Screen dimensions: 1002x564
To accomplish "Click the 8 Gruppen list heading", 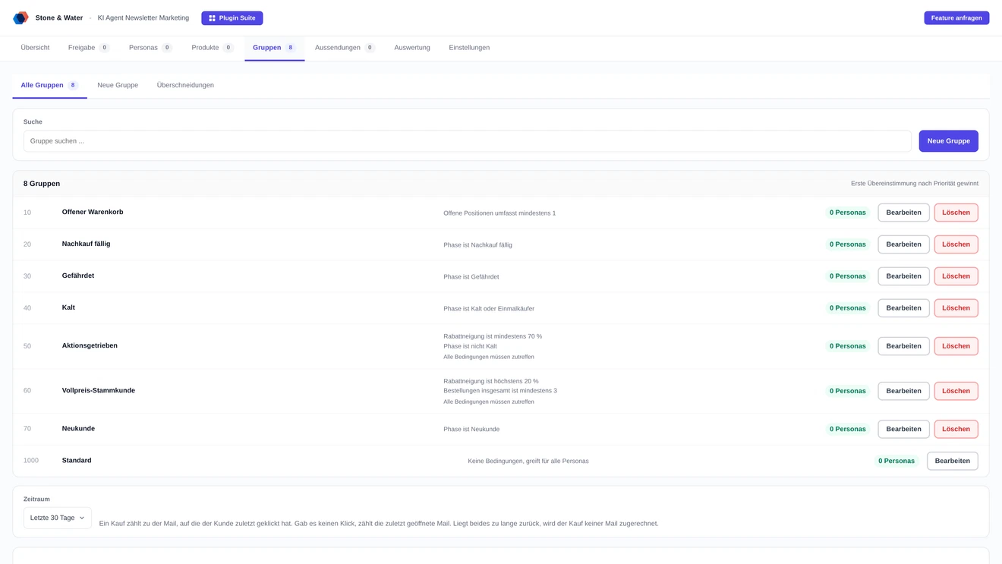I will [42, 184].
